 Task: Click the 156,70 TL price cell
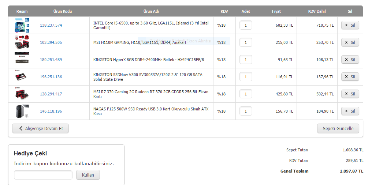click(x=284, y=111)
